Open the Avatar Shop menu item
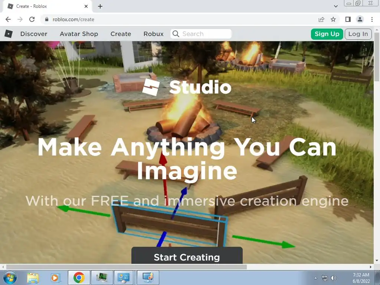380x285 pixels. pyautogui.click(x=79, y=34)
